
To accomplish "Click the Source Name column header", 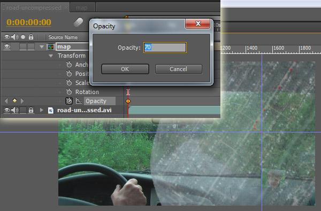I will pos(63,37).
